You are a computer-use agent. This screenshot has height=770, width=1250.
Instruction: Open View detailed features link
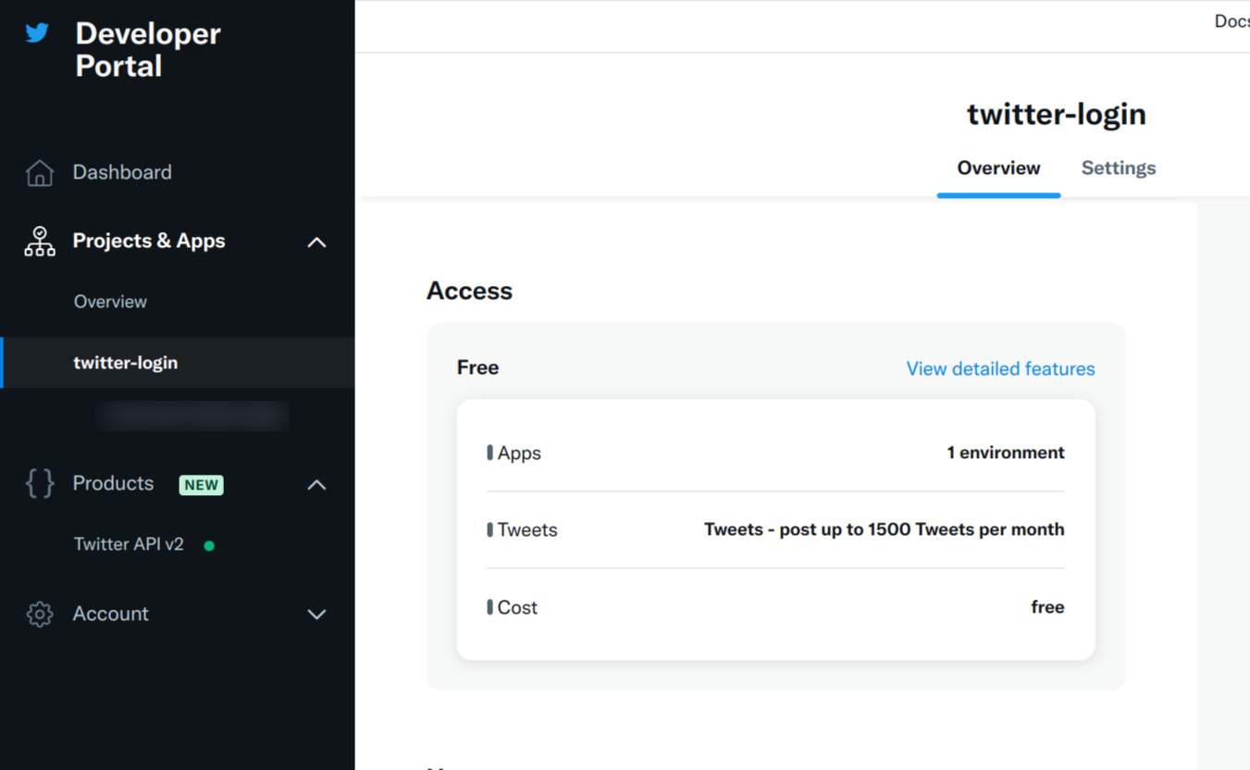click(1000, 369)
